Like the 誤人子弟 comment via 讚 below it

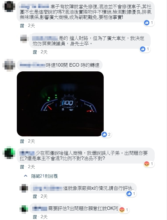pos(22,167)
